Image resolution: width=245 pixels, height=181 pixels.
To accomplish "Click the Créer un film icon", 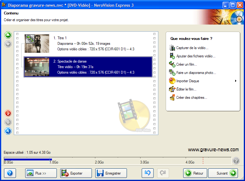I will pos(172,64).
